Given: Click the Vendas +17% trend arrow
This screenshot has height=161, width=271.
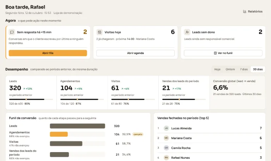Looking at the screenshot, I should [x=173, y=89].
